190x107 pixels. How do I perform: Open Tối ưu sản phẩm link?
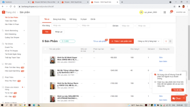click(100, 41)
